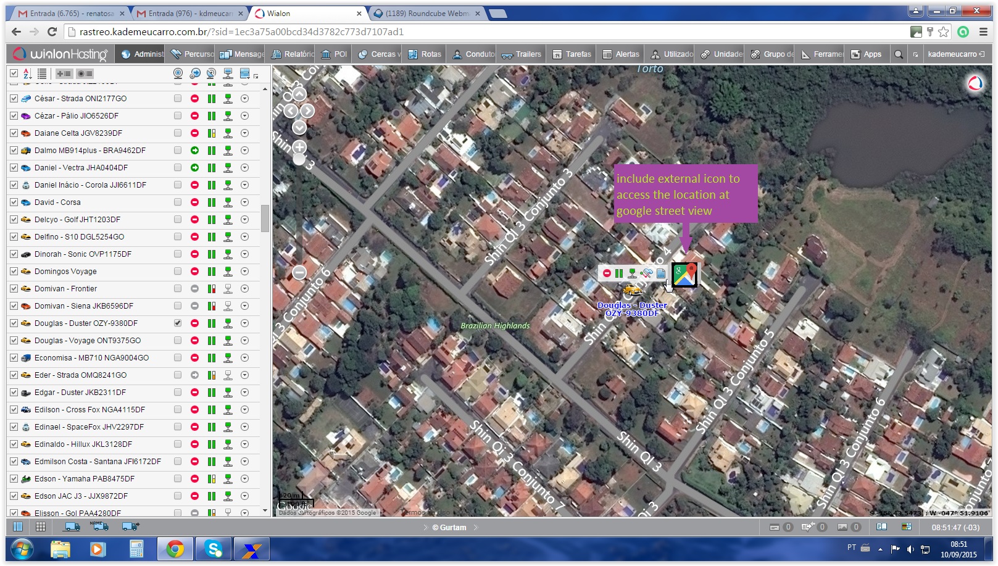This screenshot has width=998, height=566.
Task: Sort the unit list alphabetically A-Z
Action: (x=27, y=73)
